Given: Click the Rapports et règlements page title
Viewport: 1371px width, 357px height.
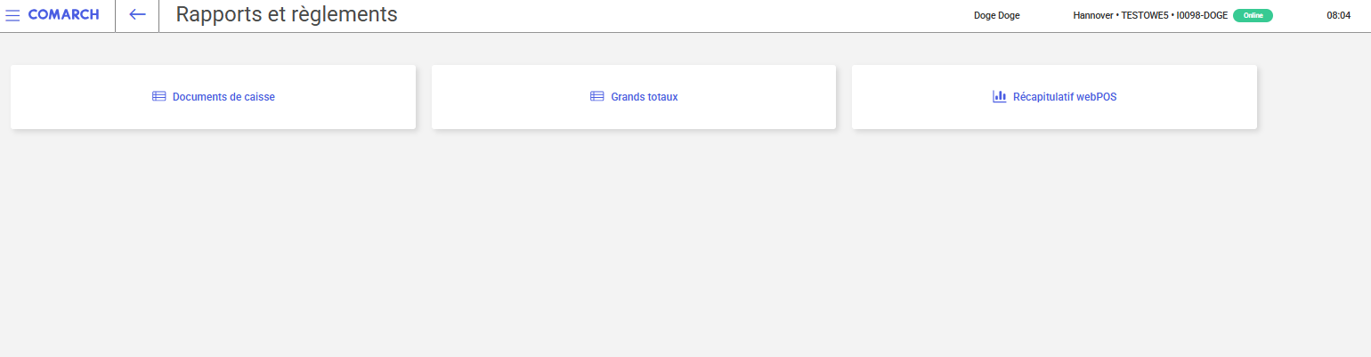Looking at the screenshot, I should (287, 14).
